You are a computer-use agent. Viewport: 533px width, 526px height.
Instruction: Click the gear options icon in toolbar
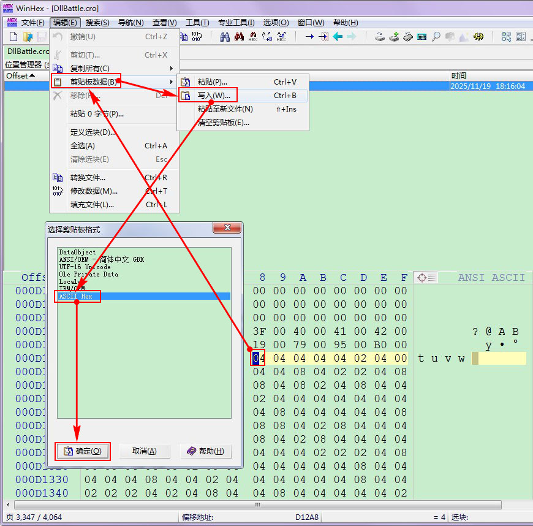pos(478,37)
